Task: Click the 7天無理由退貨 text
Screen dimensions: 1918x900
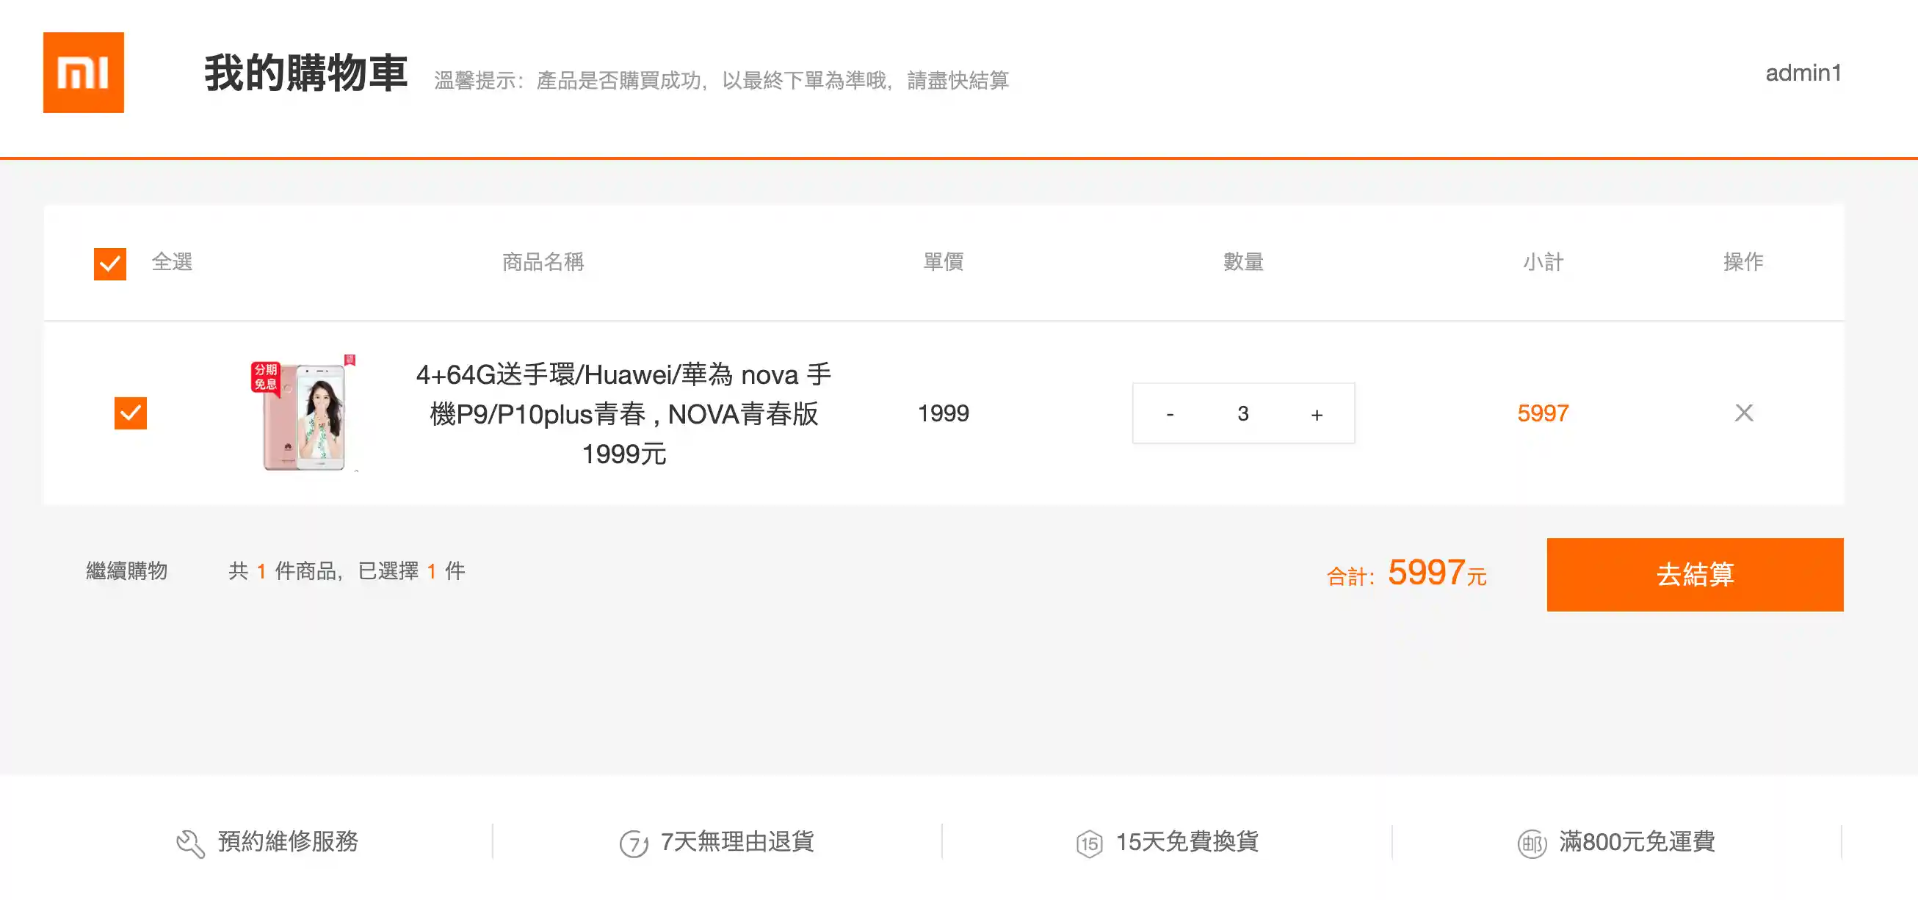Action: pyautogui.click(x=737, y=841)
